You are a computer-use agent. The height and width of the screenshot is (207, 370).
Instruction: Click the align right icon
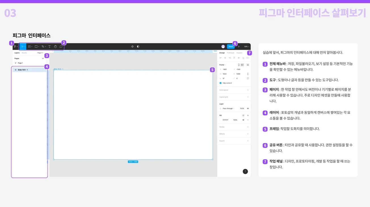pyautogui.click(x=230, y=58)
